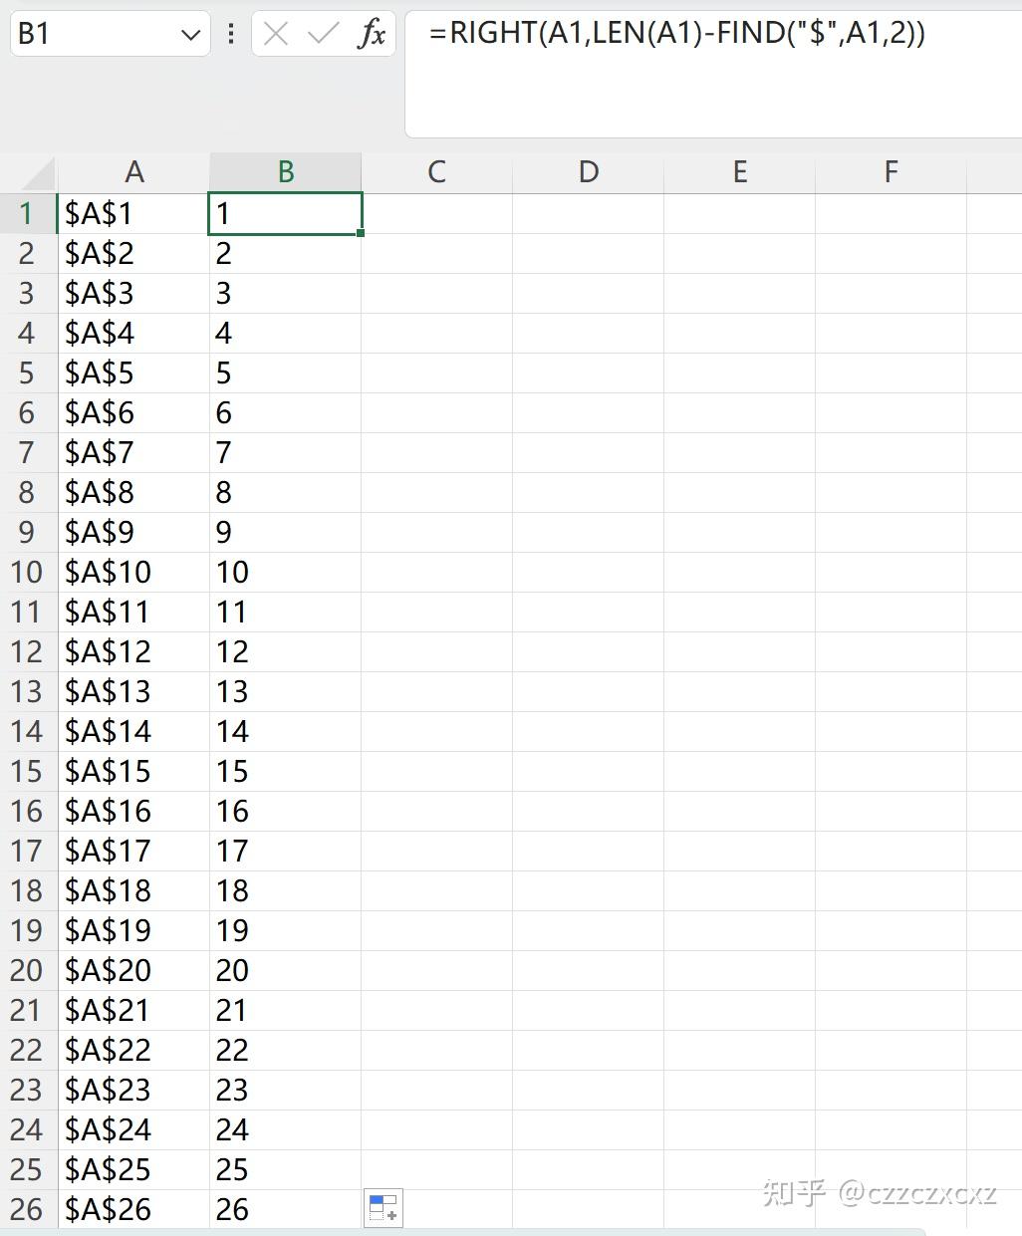Select row 1 header
This screenshot has height=1236, width=1022.
(27, 213)
